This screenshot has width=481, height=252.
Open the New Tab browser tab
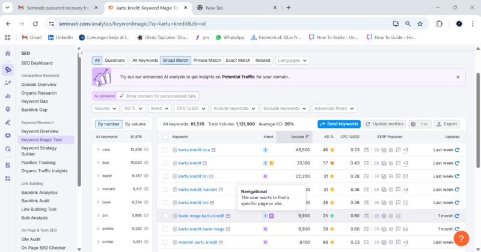pos(236,8)
